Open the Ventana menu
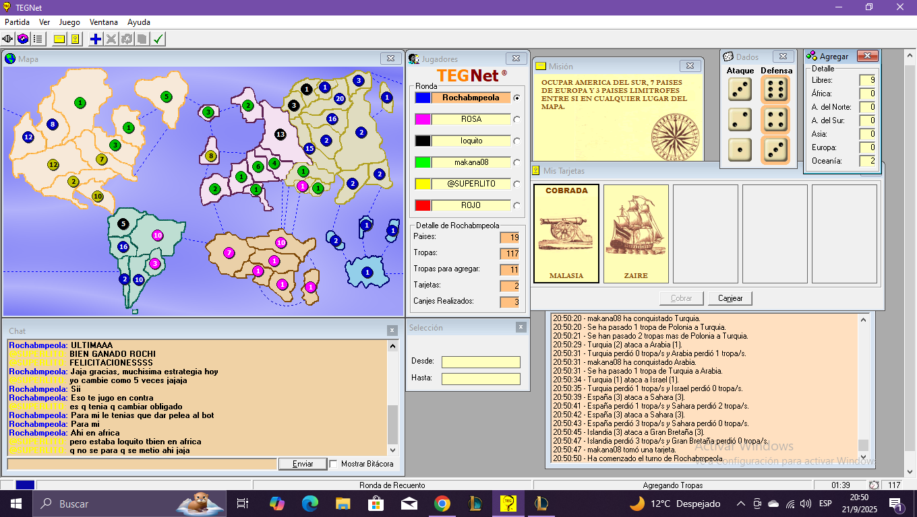The height and width of the screenshot is (517, 917). coord(103,22)
